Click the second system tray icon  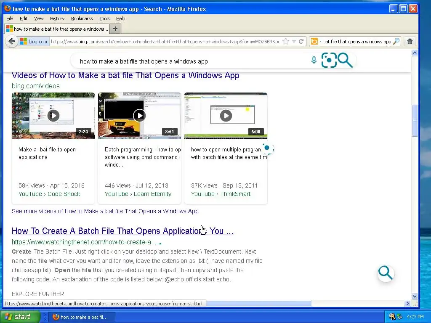[x=400, y=317]
